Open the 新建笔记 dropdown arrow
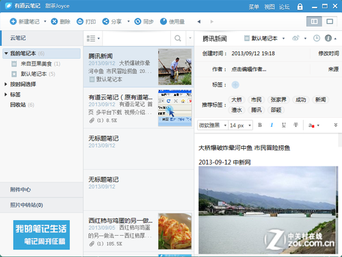The width and height of the screenshot is (342, 257). [x=45, y=21]
